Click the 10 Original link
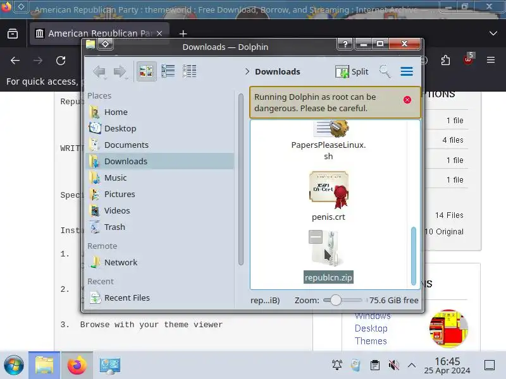The height and width of the screenshot is (379, 506). pos(444,232)
